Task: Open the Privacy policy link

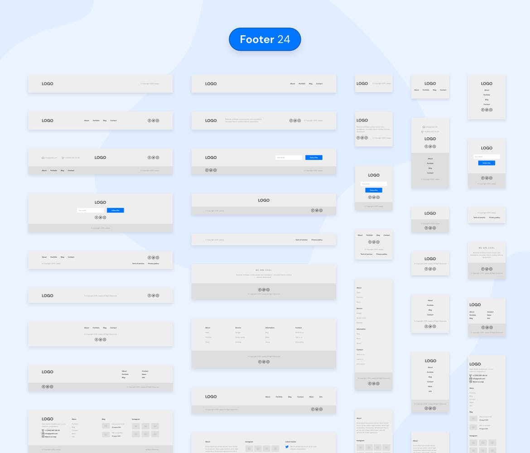Action: pyautogui.click(x=317, y=240)
